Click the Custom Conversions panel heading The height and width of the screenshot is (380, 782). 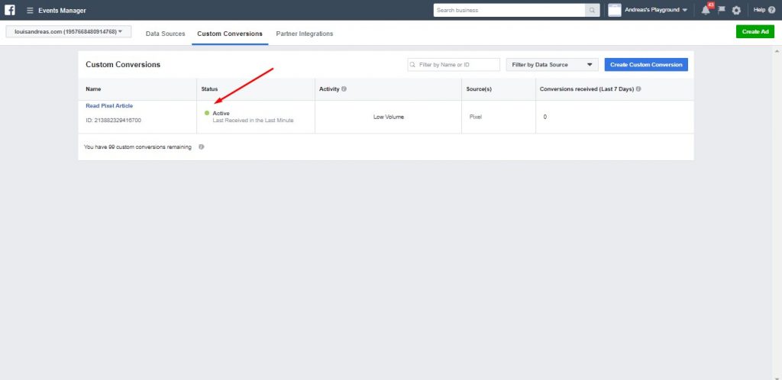[123, 65]
